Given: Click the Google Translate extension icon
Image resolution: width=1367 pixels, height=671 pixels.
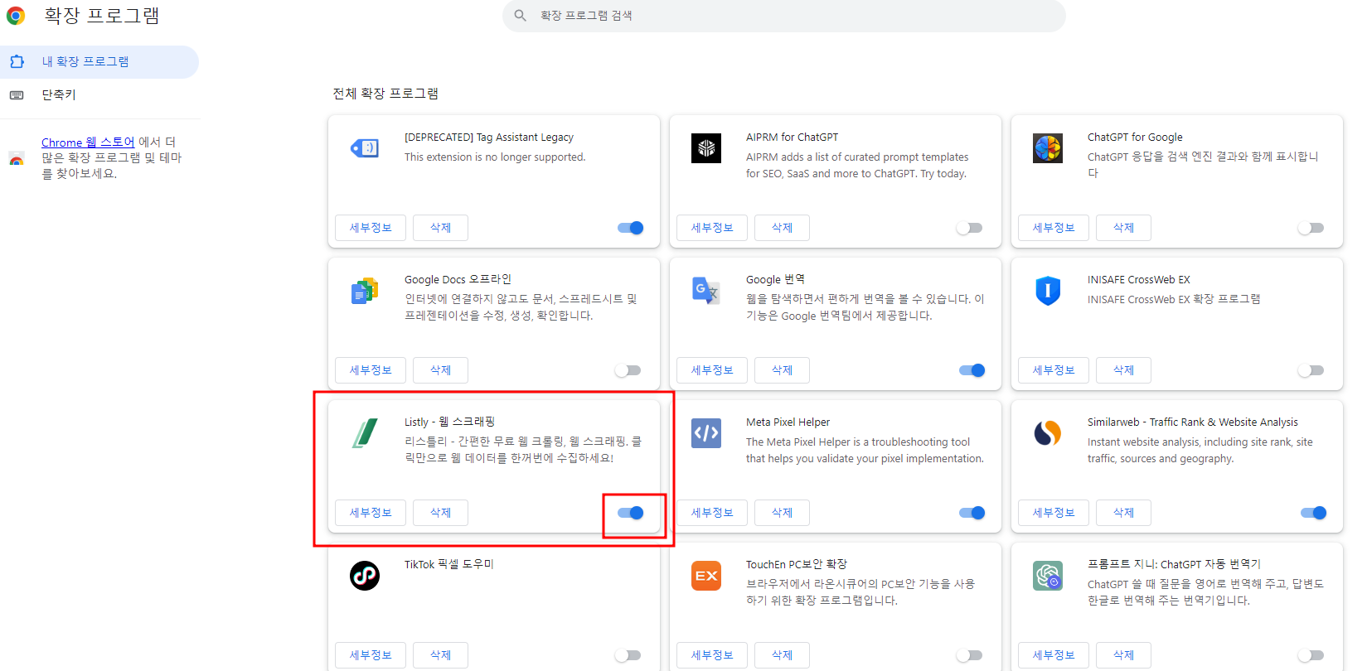Looking at the screenshot, I should pyautogui.click(x=706, y=291).
